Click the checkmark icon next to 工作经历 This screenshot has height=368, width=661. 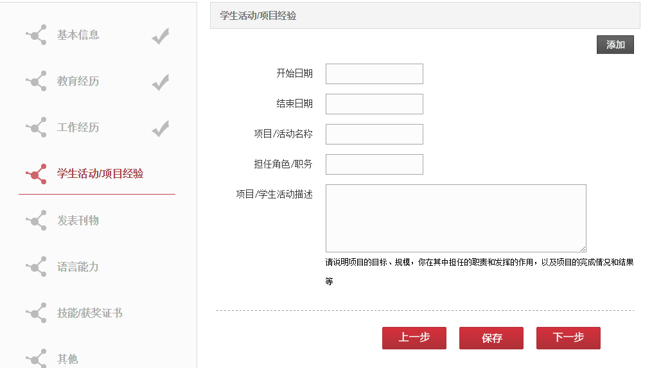pos(161,128)
